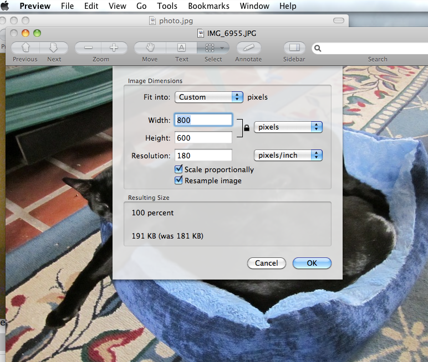Click the IMG_6955.JPG window title text
Viewport: 428px width, 362px height.
coord(232,34)
